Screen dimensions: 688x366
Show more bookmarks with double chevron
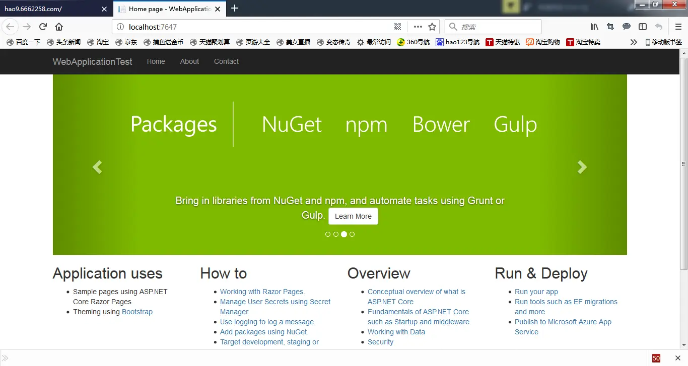click(634, 42)
